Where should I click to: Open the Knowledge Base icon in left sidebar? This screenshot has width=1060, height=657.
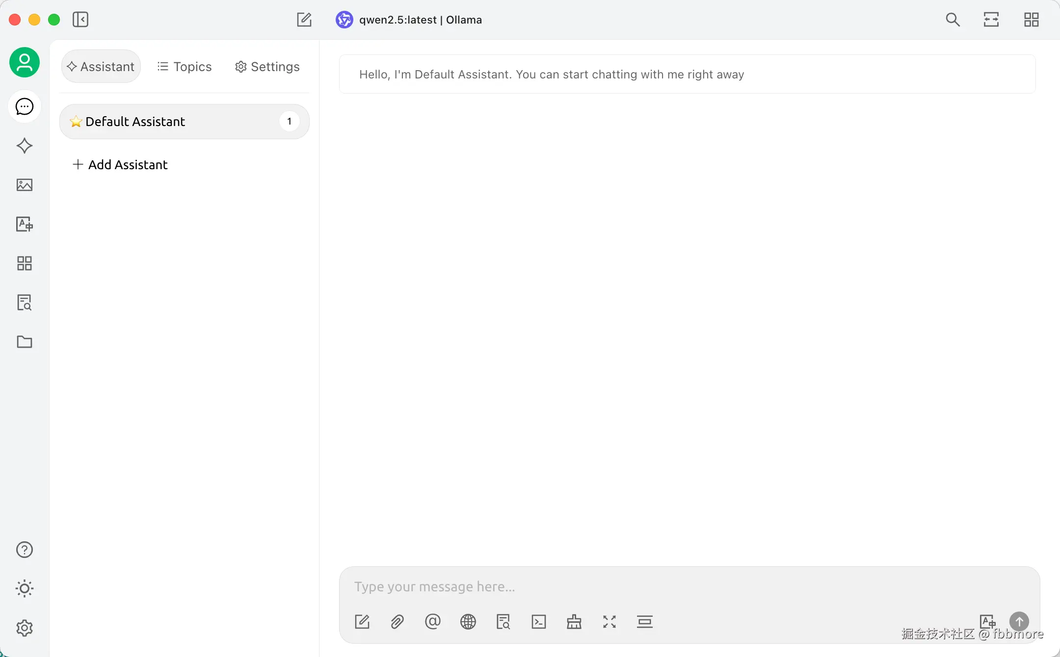[25, 303]
